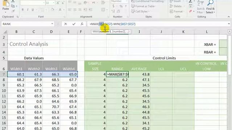Screen dimensions: 232x130
Task: Pick the Fill Color bucket
Action: coord(52,10)
